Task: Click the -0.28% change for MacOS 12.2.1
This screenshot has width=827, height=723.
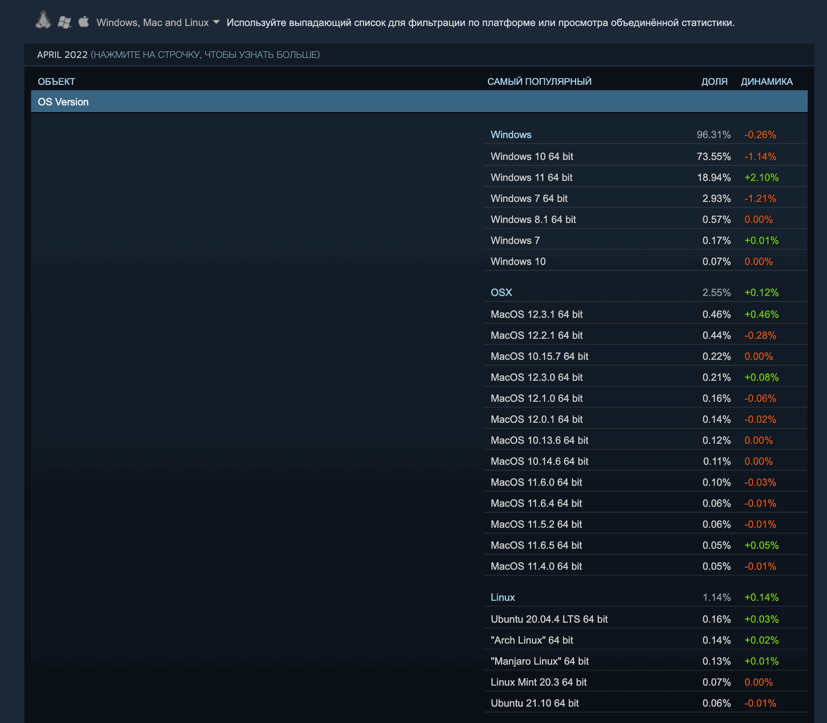Action: coord(760,335)
